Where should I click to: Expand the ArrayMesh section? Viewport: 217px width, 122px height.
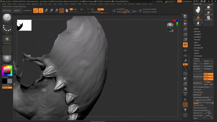(197, 34)
